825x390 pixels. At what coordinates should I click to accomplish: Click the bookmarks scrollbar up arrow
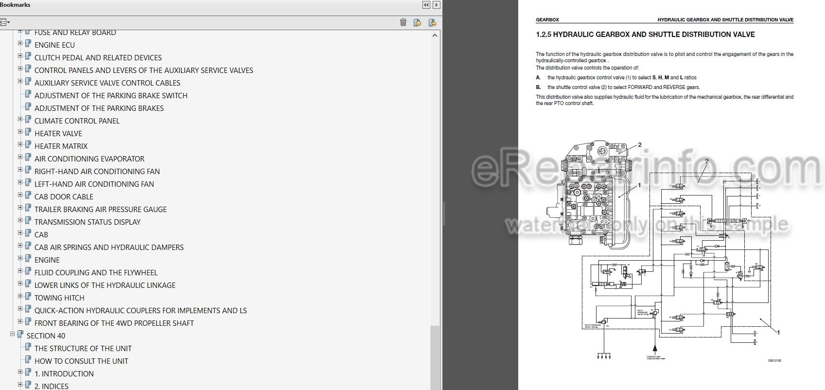click(435, 35)
